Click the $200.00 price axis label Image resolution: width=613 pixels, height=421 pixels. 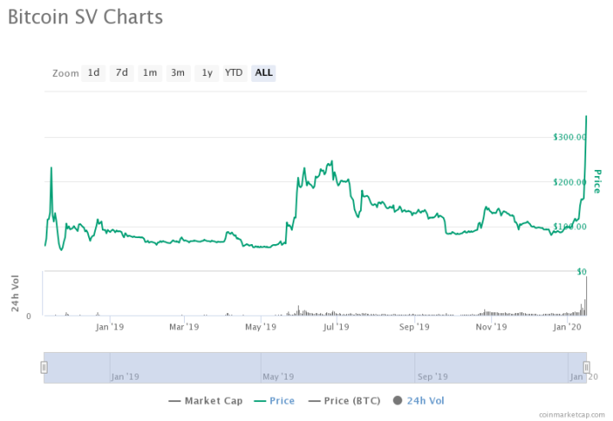570,182
